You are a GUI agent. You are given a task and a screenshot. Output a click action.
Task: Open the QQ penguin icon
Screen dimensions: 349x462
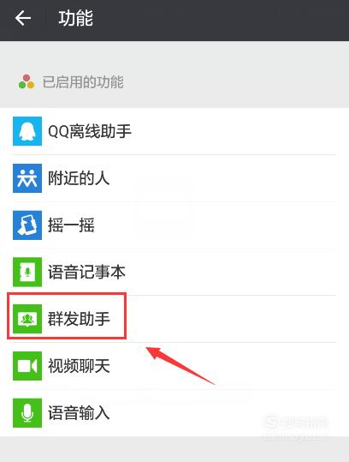pyautogui.click(x=27, y=131)
